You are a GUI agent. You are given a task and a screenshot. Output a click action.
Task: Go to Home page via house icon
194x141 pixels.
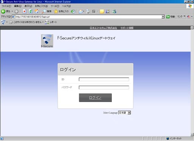[x=37, y=11]
